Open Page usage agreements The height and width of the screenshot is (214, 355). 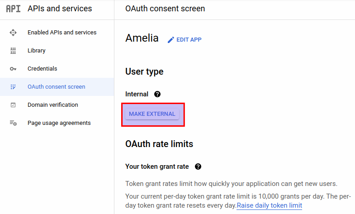pos(59,123)
